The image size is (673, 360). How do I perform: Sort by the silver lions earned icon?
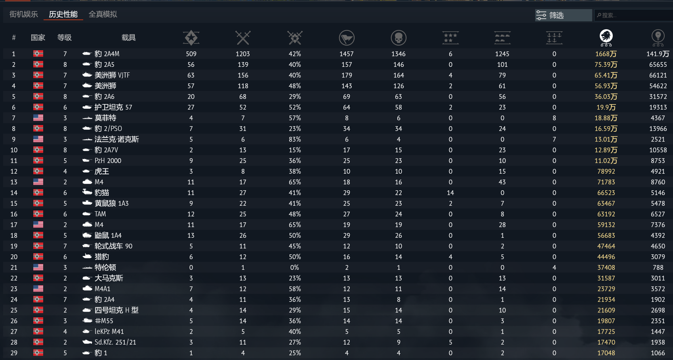pyautogui.click(x=606, y=38)
